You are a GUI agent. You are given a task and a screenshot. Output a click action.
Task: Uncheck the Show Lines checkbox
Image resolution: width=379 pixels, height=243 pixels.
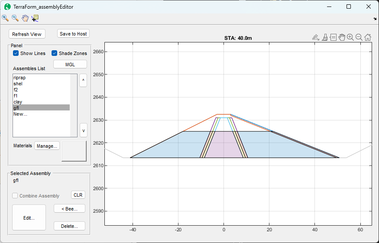(16, 53)
